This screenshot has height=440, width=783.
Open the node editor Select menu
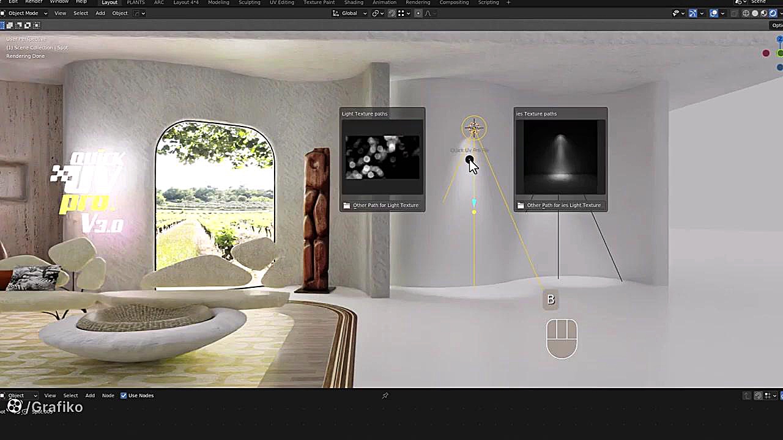click(x=71, y=395)
